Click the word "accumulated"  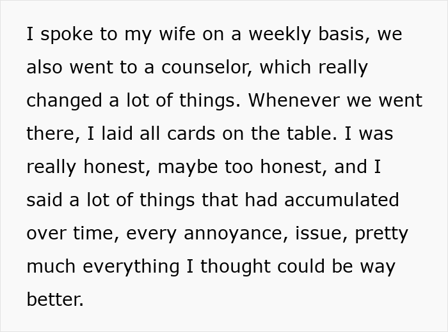[x=342, y=200]
